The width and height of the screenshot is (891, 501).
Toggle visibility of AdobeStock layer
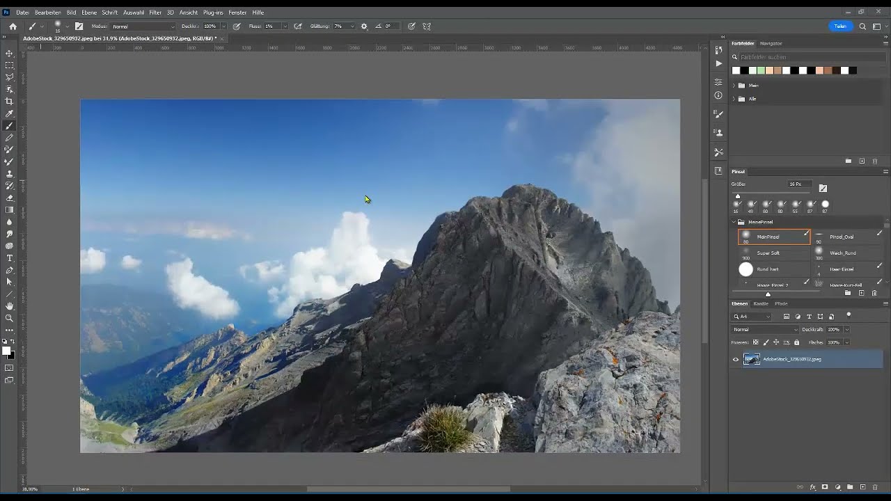(735, 360)
